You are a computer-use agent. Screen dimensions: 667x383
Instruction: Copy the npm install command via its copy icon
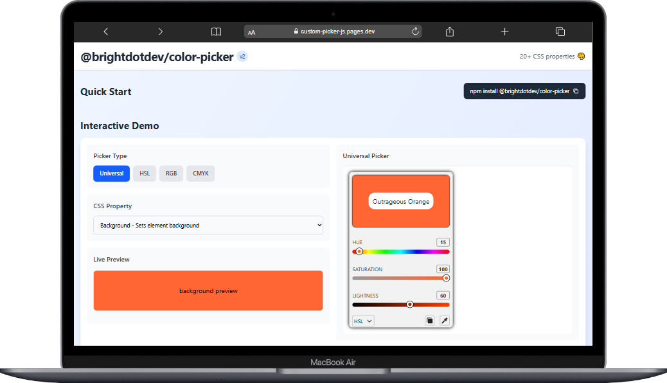tap(576, 91)
